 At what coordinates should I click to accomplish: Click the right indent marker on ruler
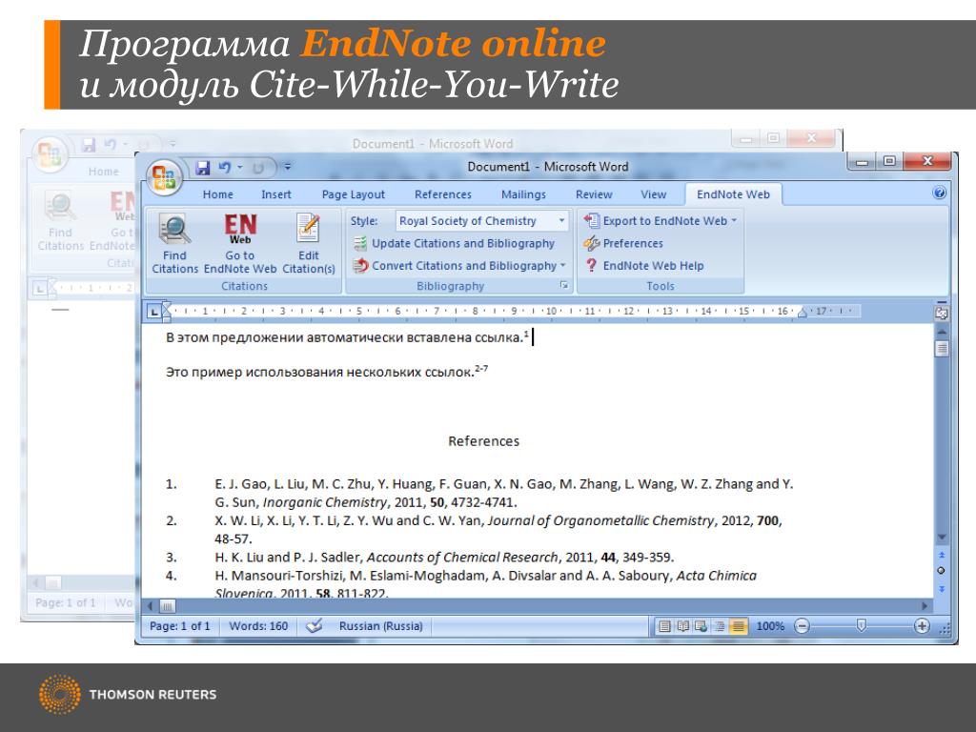click(803, 312)
